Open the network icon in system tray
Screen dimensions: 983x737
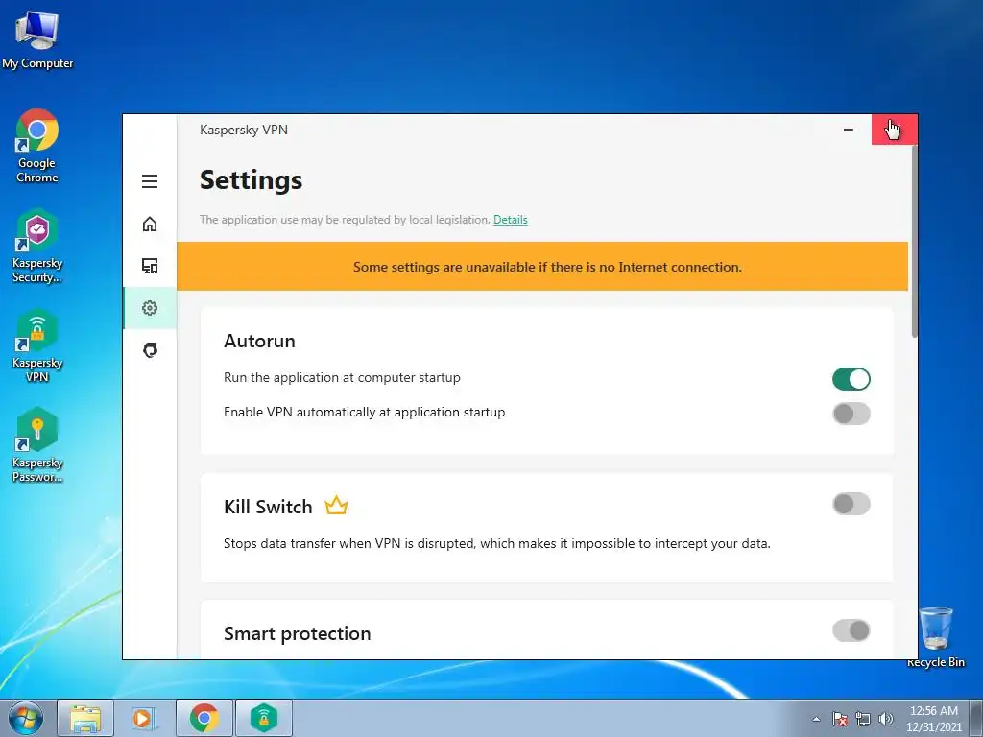coord(863,719)
